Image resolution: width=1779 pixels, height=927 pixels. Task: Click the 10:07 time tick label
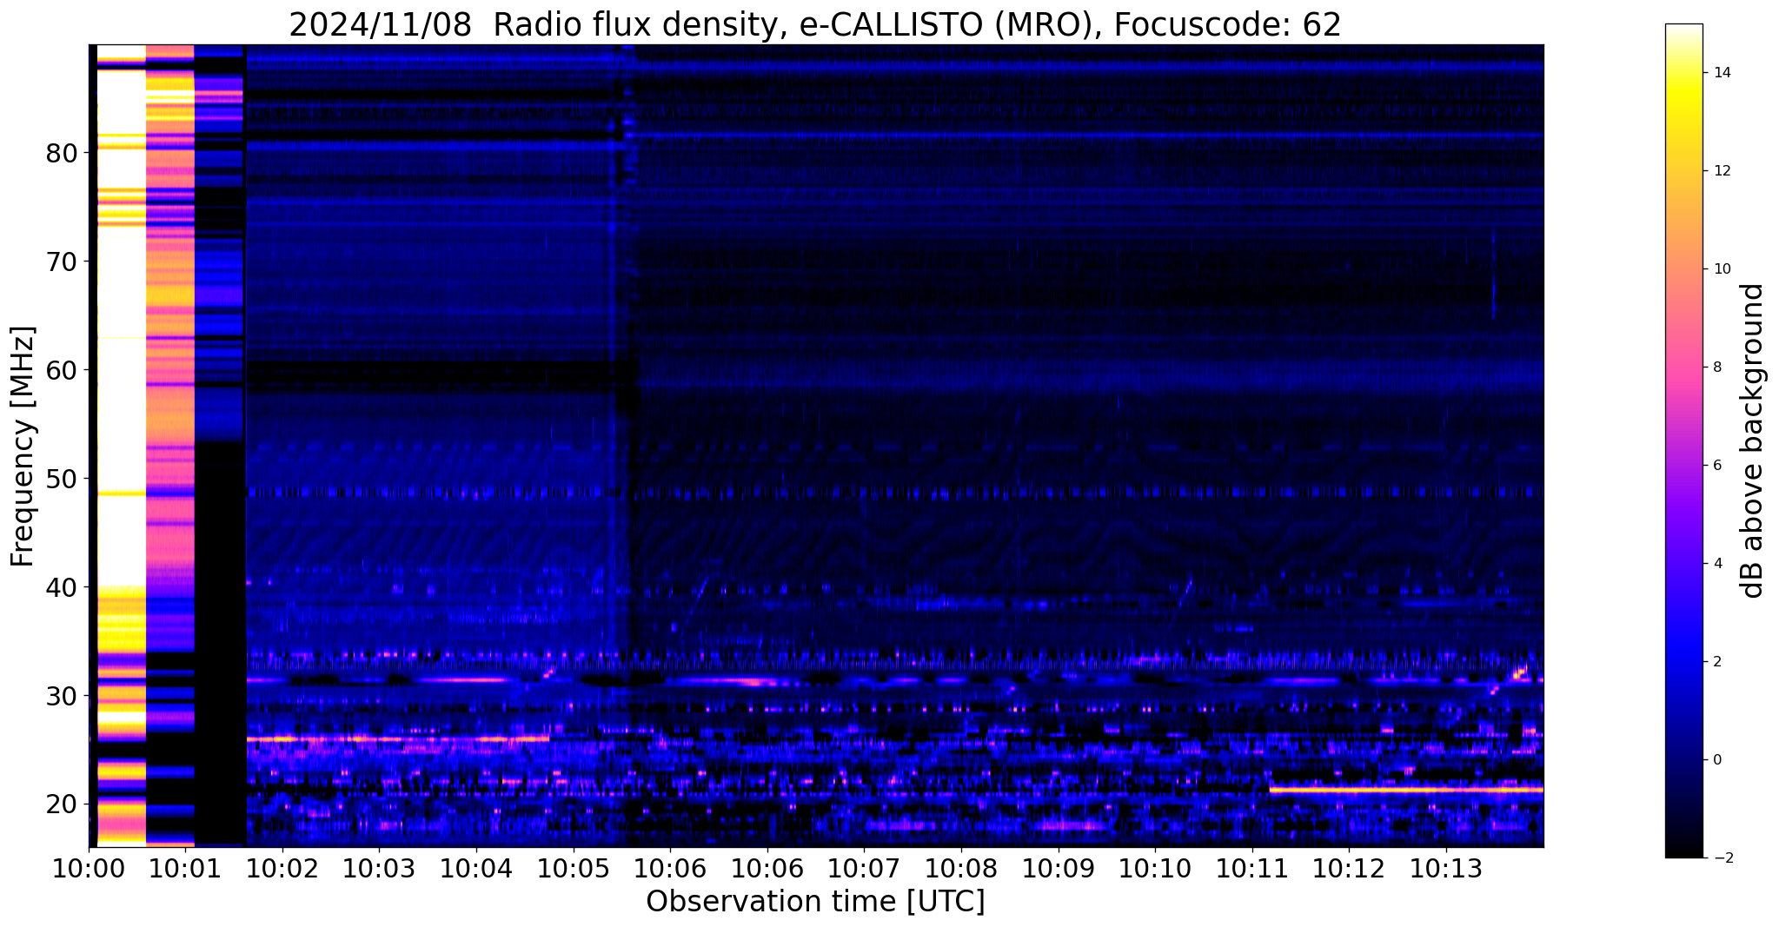click(x=864, y=868)
